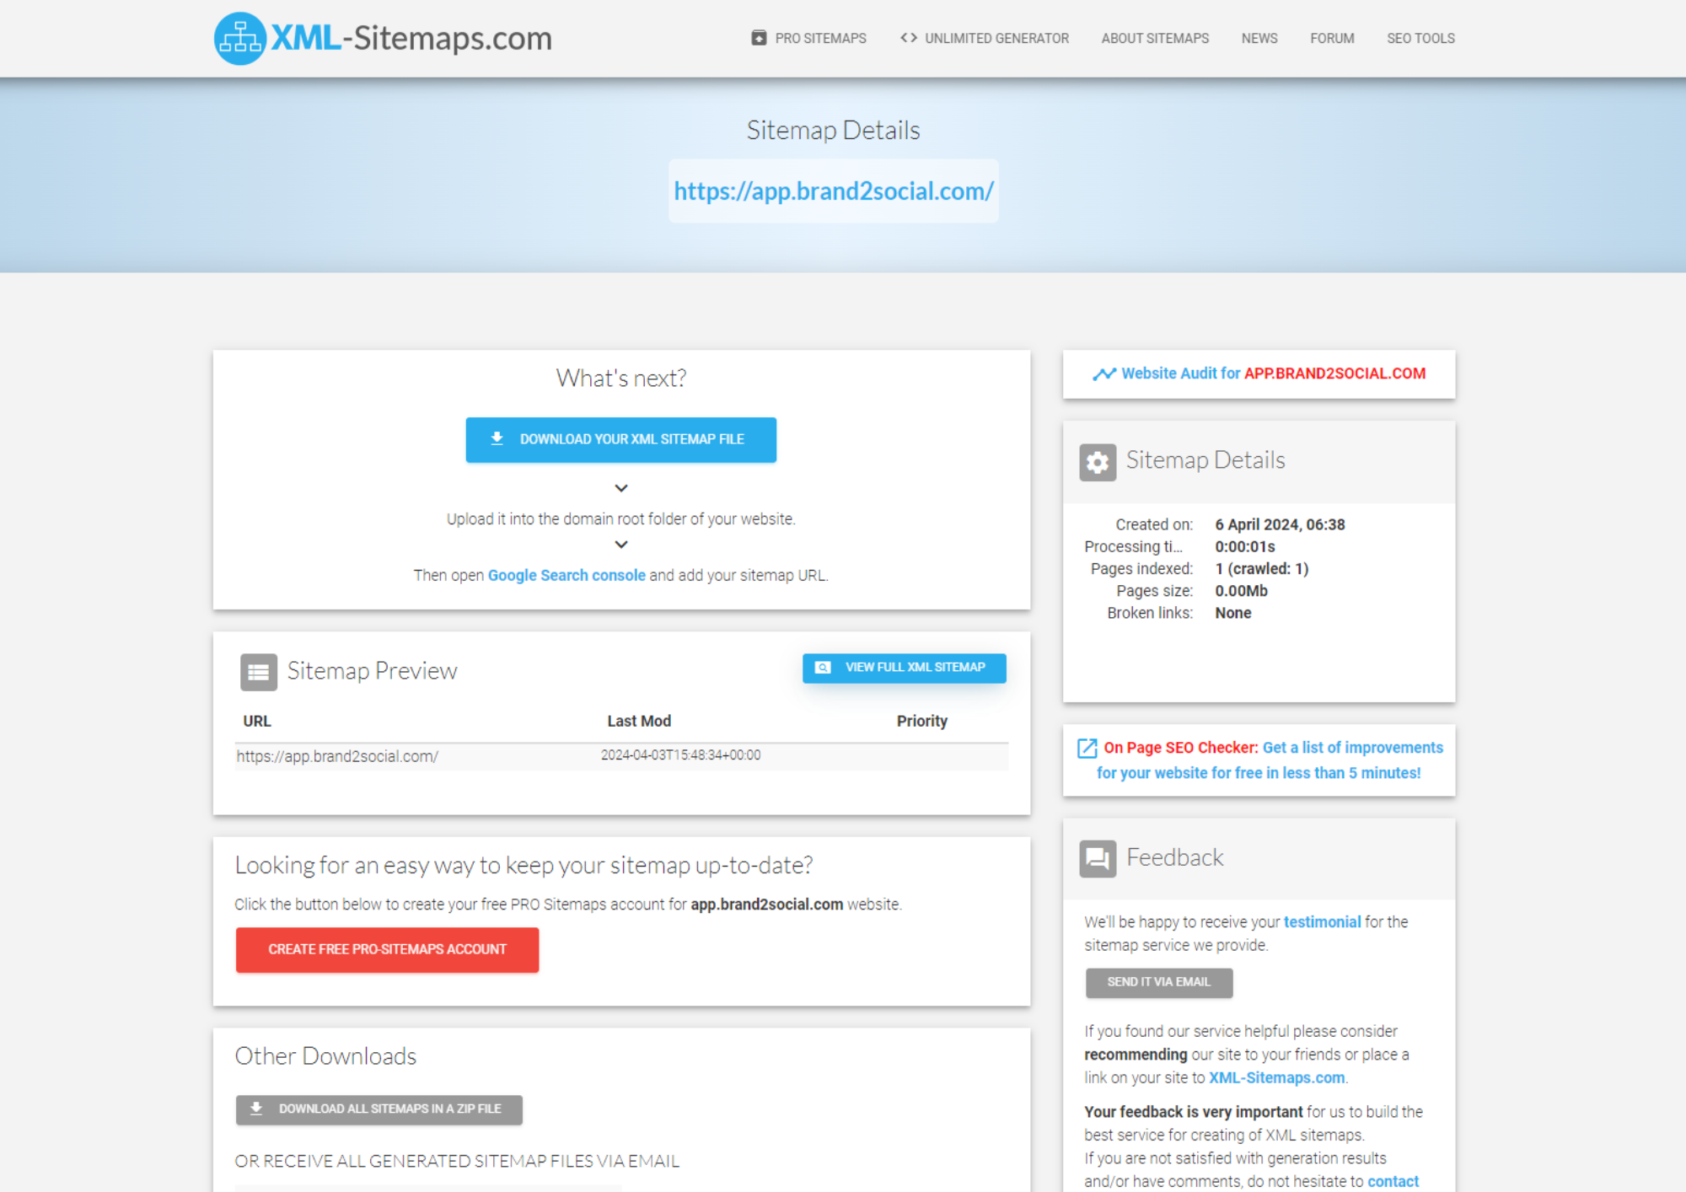Viewport: 1686px width, 1192px height.
Task: Click the Sitemap Details gear icon
Action: pos(1097,462)
